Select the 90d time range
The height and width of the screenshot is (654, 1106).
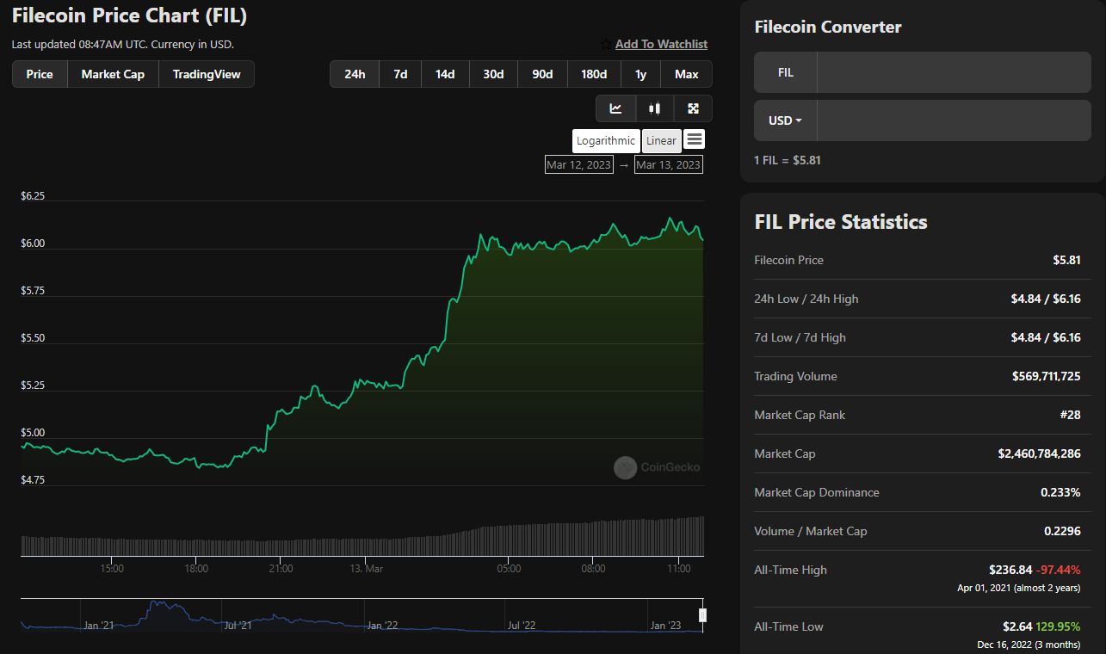pos(542,74)
